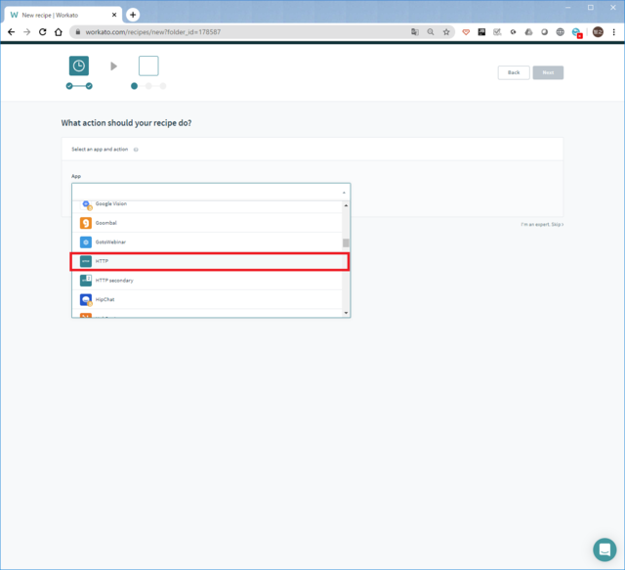Open a new browser tab
The height and width of the screenshot is (570, 625).
tap(133, 15)
